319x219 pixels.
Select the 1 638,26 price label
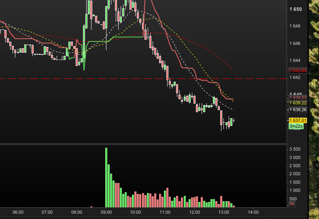click(298, 110)
